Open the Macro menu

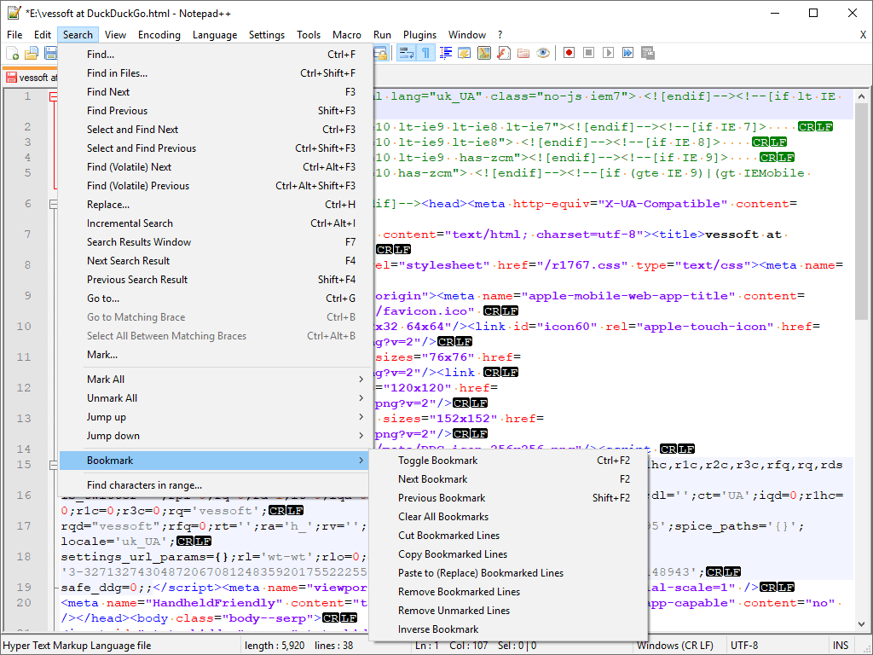coord(347,34)
